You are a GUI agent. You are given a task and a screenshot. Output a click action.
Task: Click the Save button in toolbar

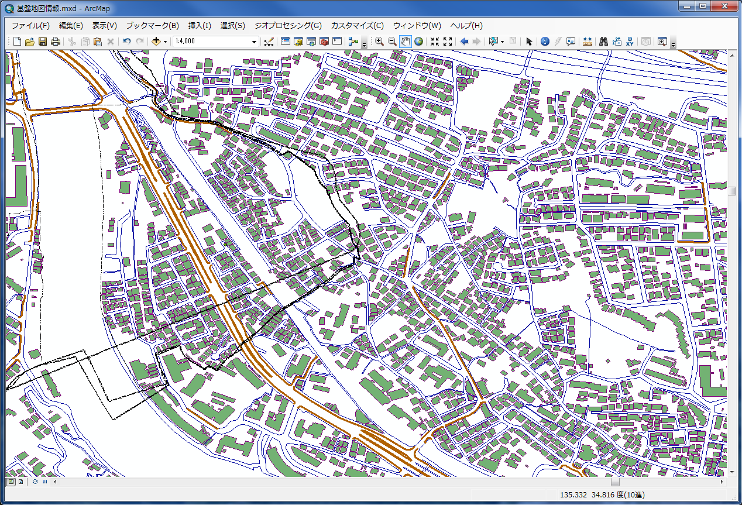(x=43, y=42)
